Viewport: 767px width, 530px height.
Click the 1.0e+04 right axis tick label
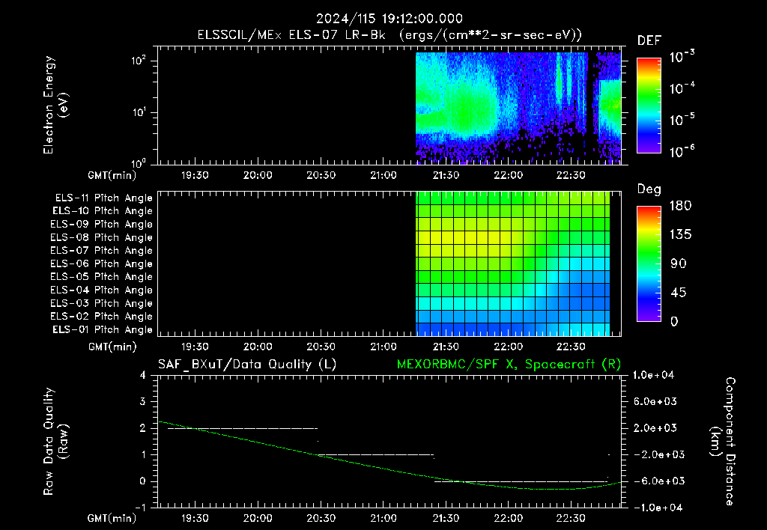(653, 375)
